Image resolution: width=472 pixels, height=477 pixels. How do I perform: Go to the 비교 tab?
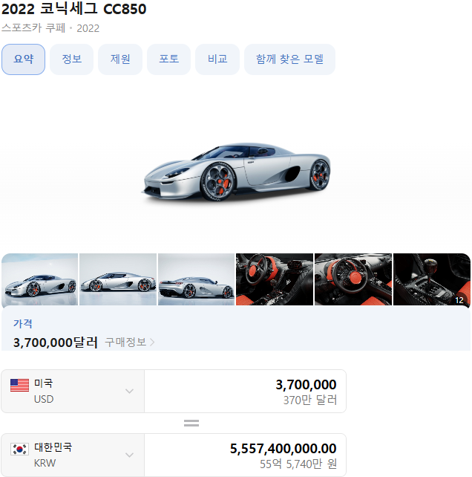[x=217, y=59]
